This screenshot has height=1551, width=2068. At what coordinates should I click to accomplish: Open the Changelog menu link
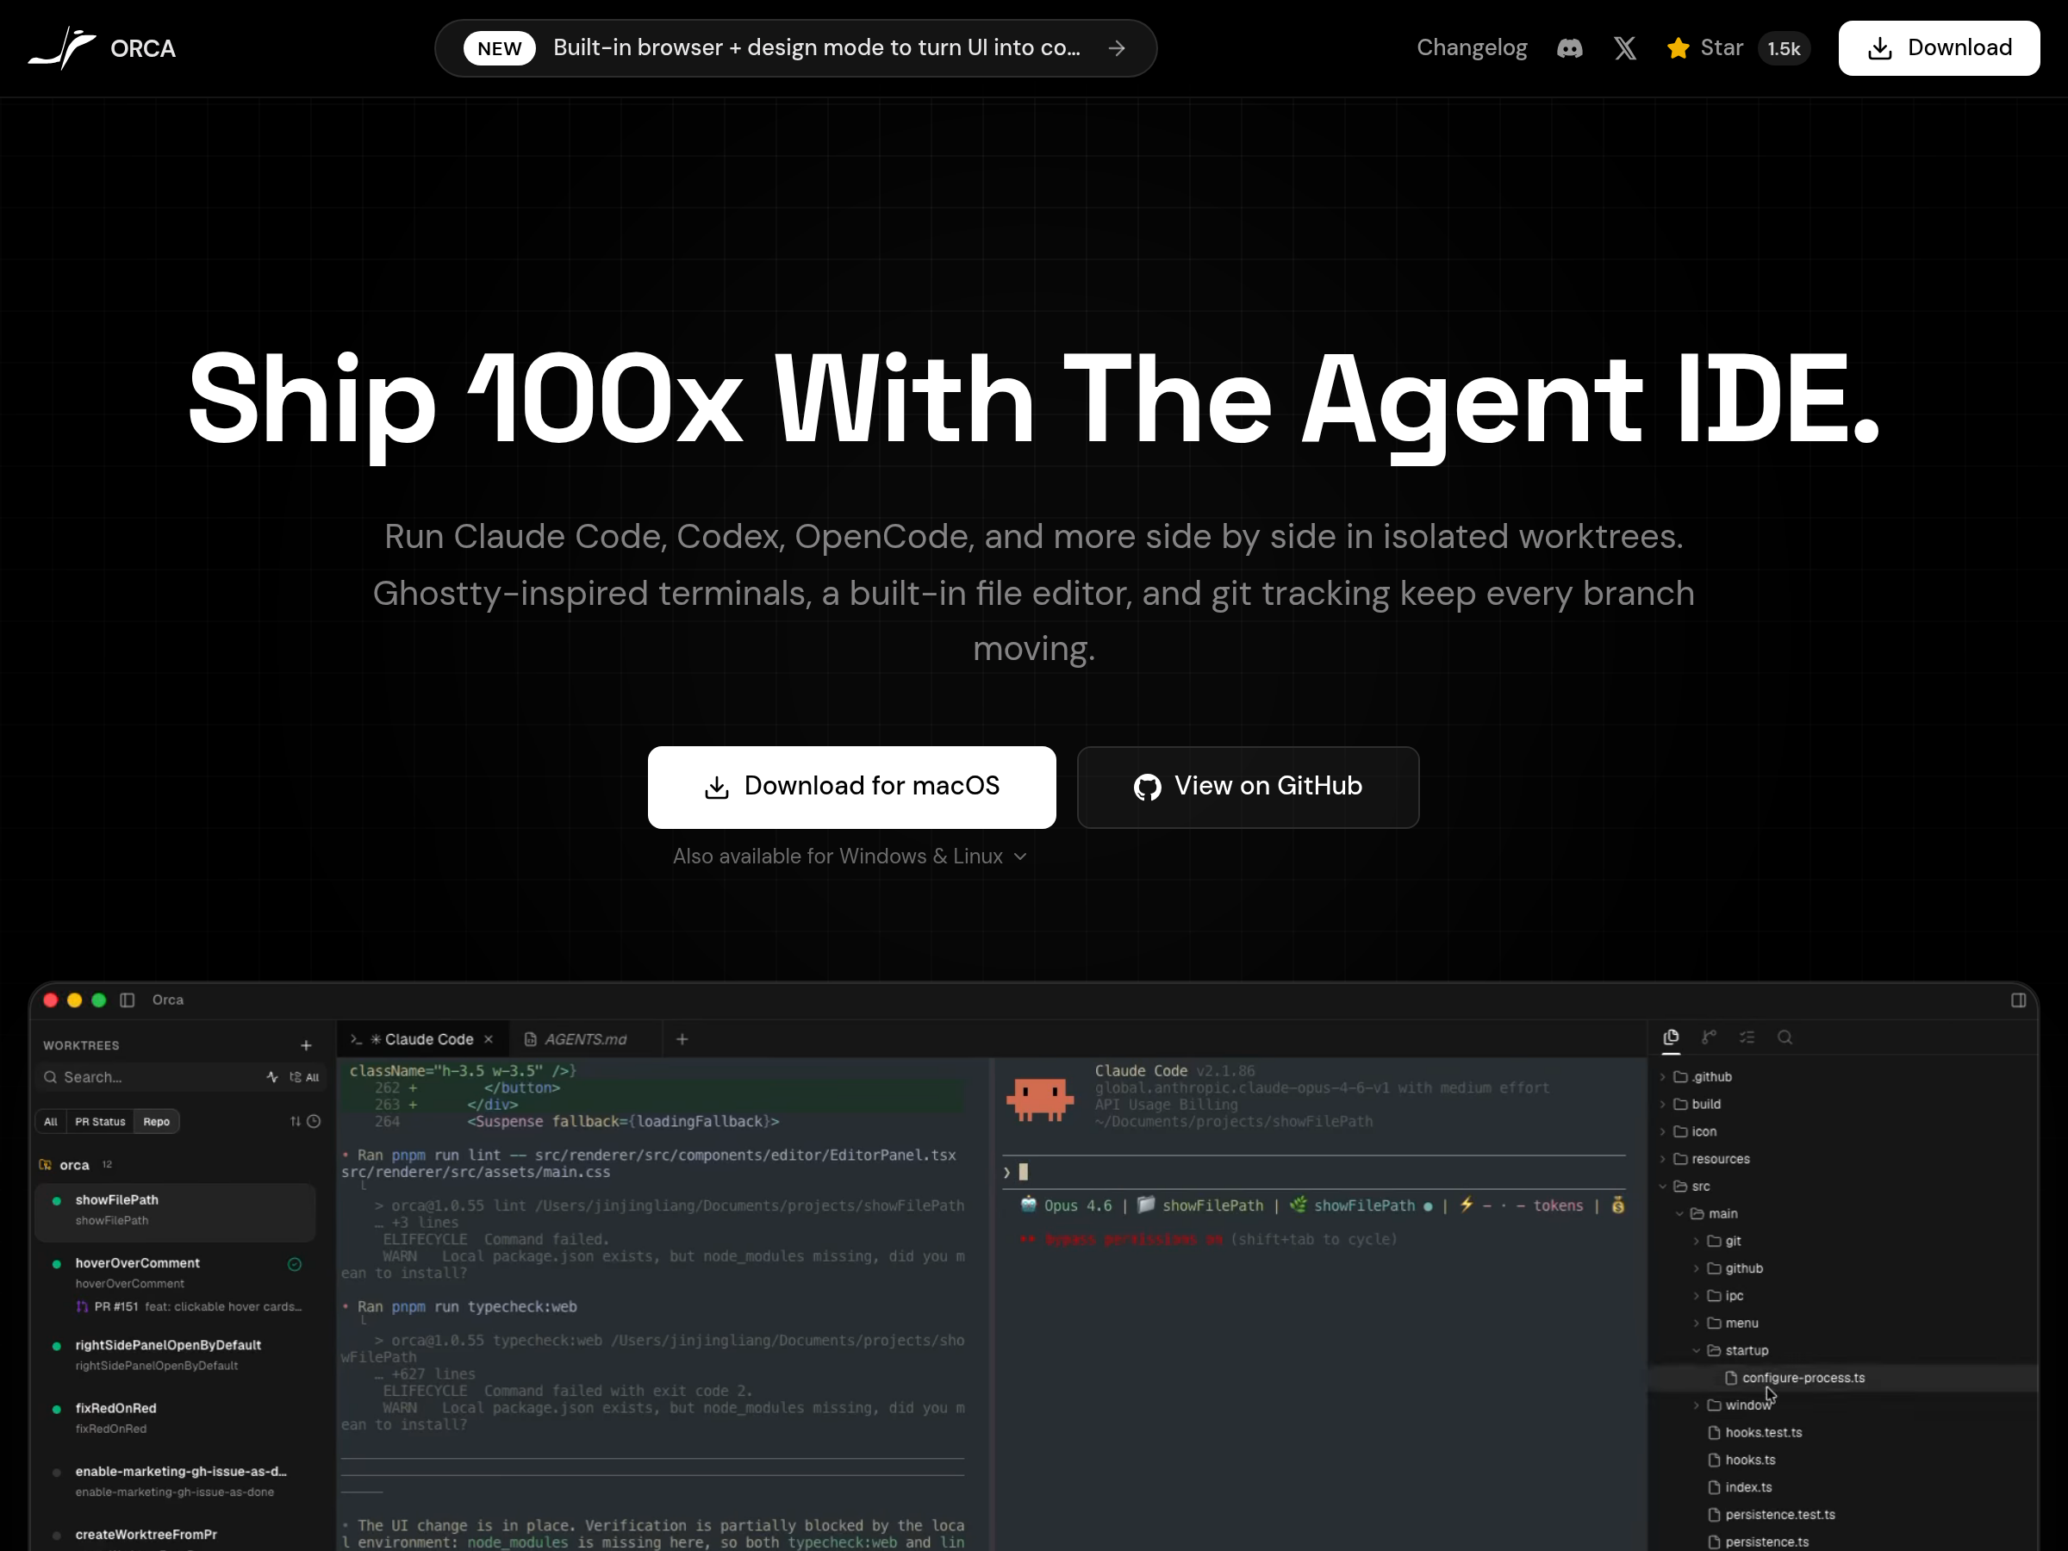coord(1471,48)
